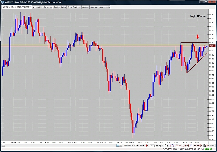Click the blue square chart view icon

[x=117, y=145]
